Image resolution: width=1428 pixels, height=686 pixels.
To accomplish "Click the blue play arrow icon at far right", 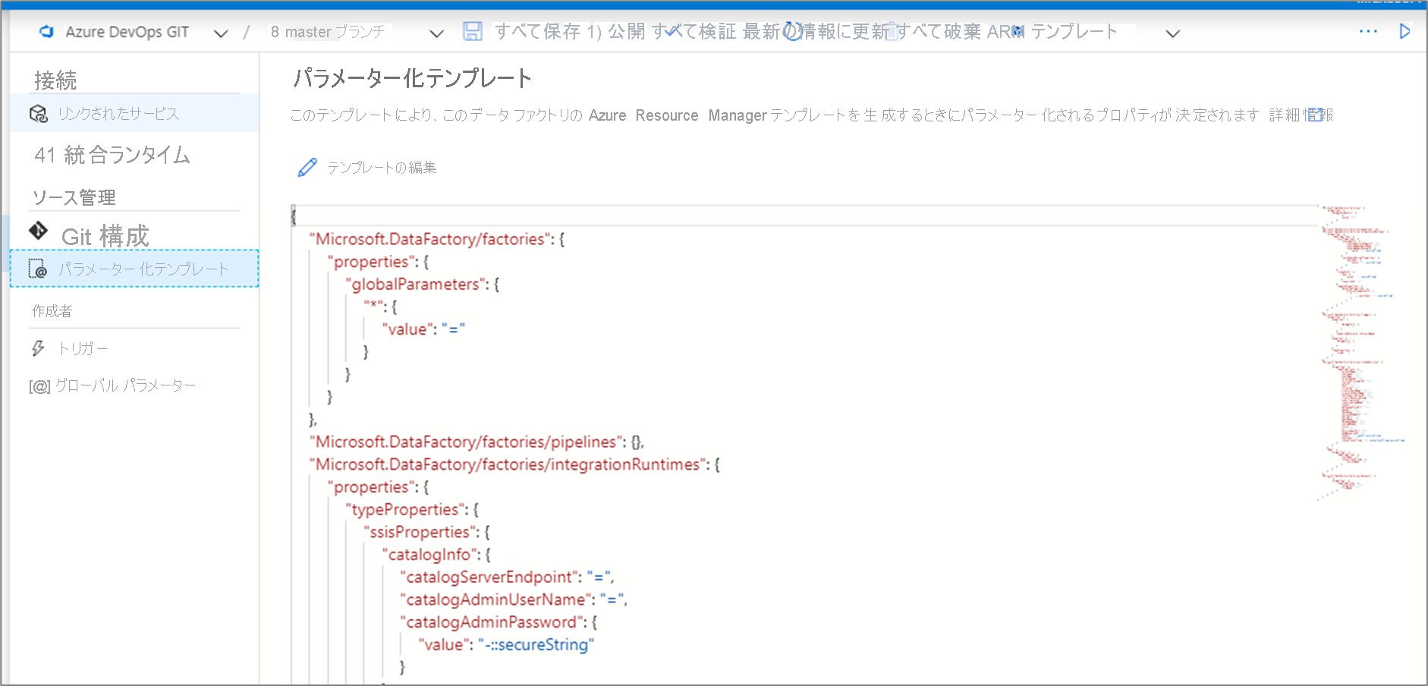I will pos(1404,31).
